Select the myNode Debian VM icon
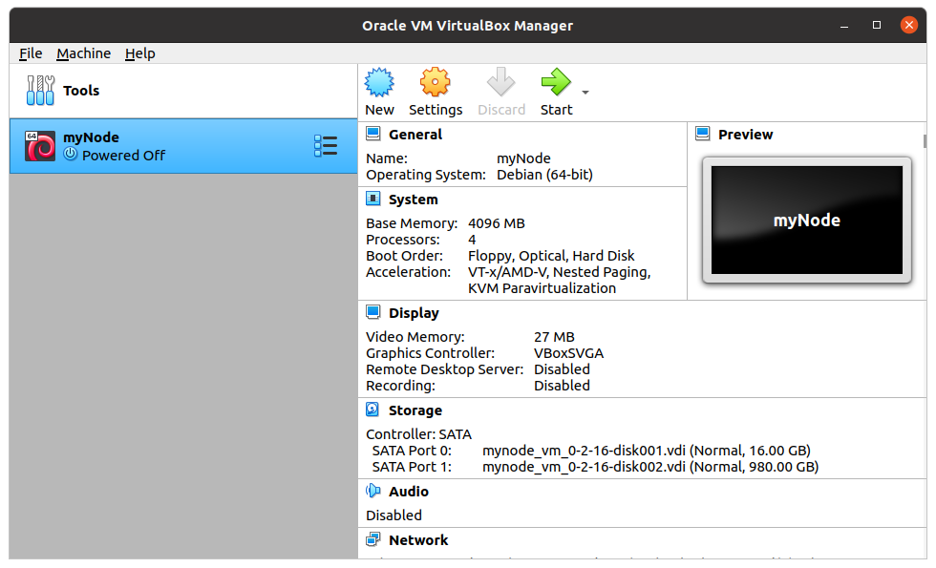 40,146
